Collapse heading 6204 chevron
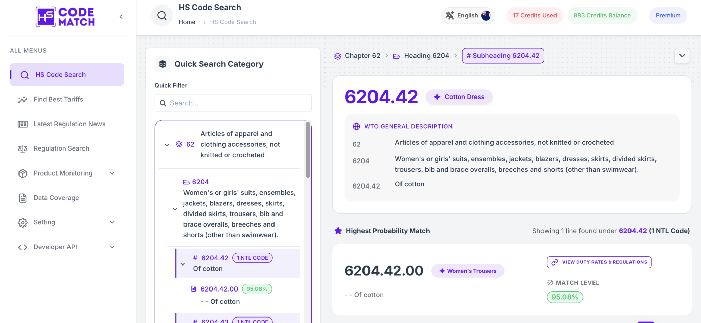Viewport: 701px width, 323px height. (175, 209)
